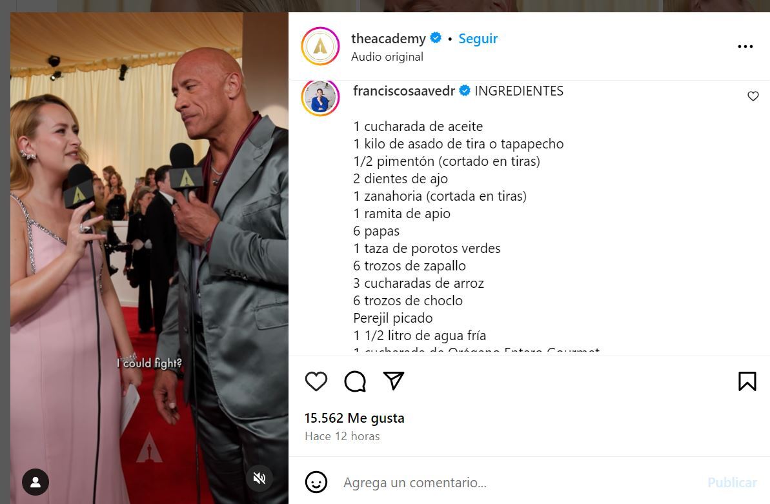Viewport: 770px width, 504px height.
Task: Click theacademy username link
Action: point(389,38)
